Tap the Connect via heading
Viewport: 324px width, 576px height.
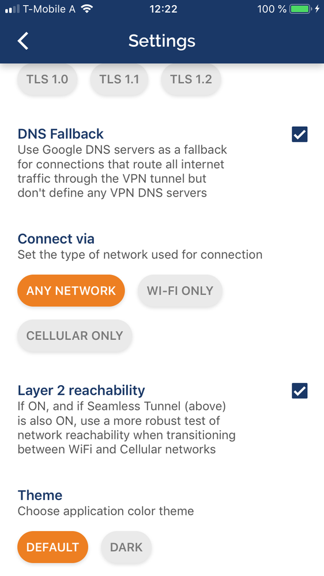56,239
